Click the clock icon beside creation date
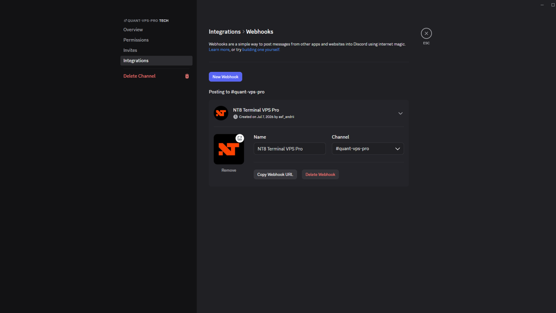The image size is (556, 313). point(236,117)
